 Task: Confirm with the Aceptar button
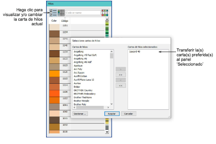tap(112, 114)
